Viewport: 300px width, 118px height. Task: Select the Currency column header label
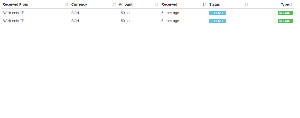pos(79,5)
